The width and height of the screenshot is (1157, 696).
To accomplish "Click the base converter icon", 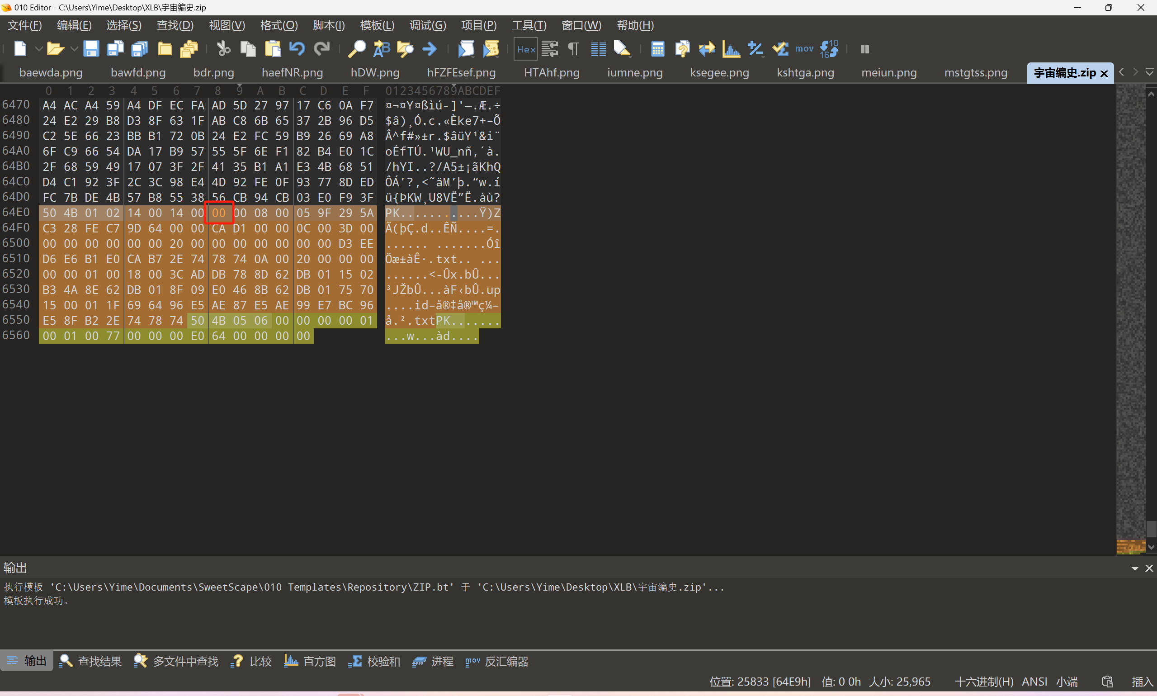I will (x=829, y=49).
